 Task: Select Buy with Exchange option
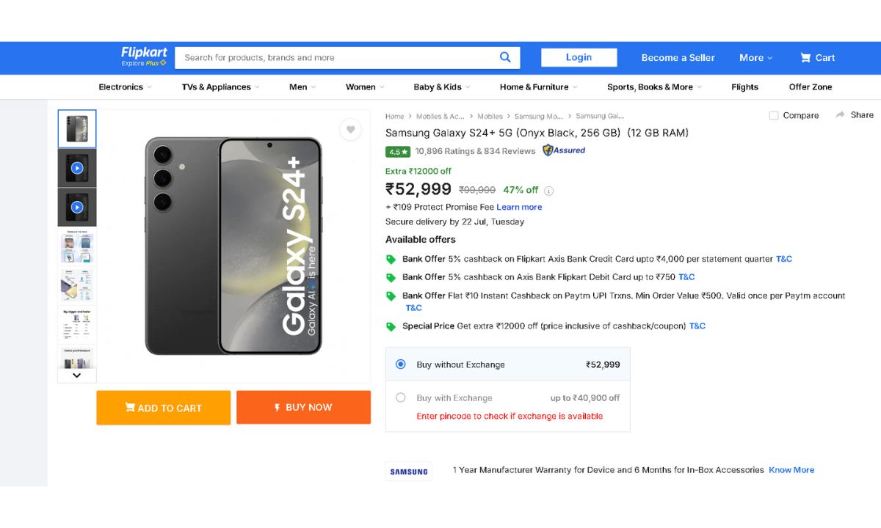[x=401, y=397]
